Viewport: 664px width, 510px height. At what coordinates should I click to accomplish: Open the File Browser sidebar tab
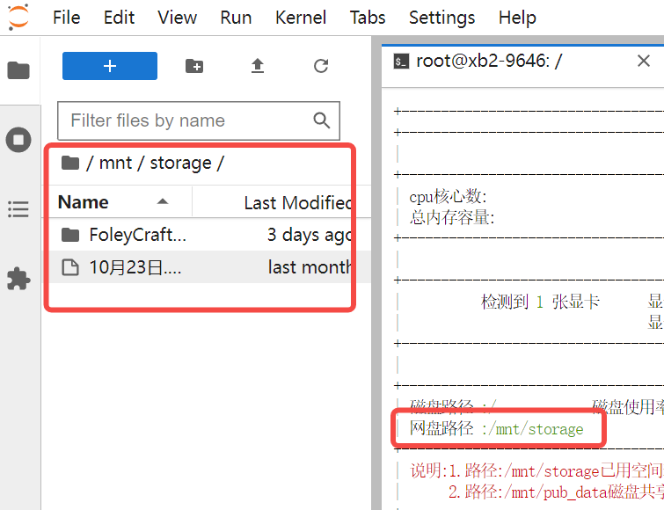[18, 70]
